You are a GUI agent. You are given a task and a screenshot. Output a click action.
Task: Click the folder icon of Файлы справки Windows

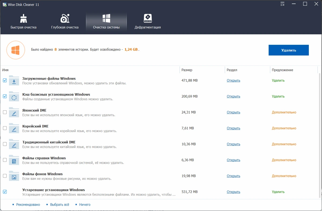[14, 160]
